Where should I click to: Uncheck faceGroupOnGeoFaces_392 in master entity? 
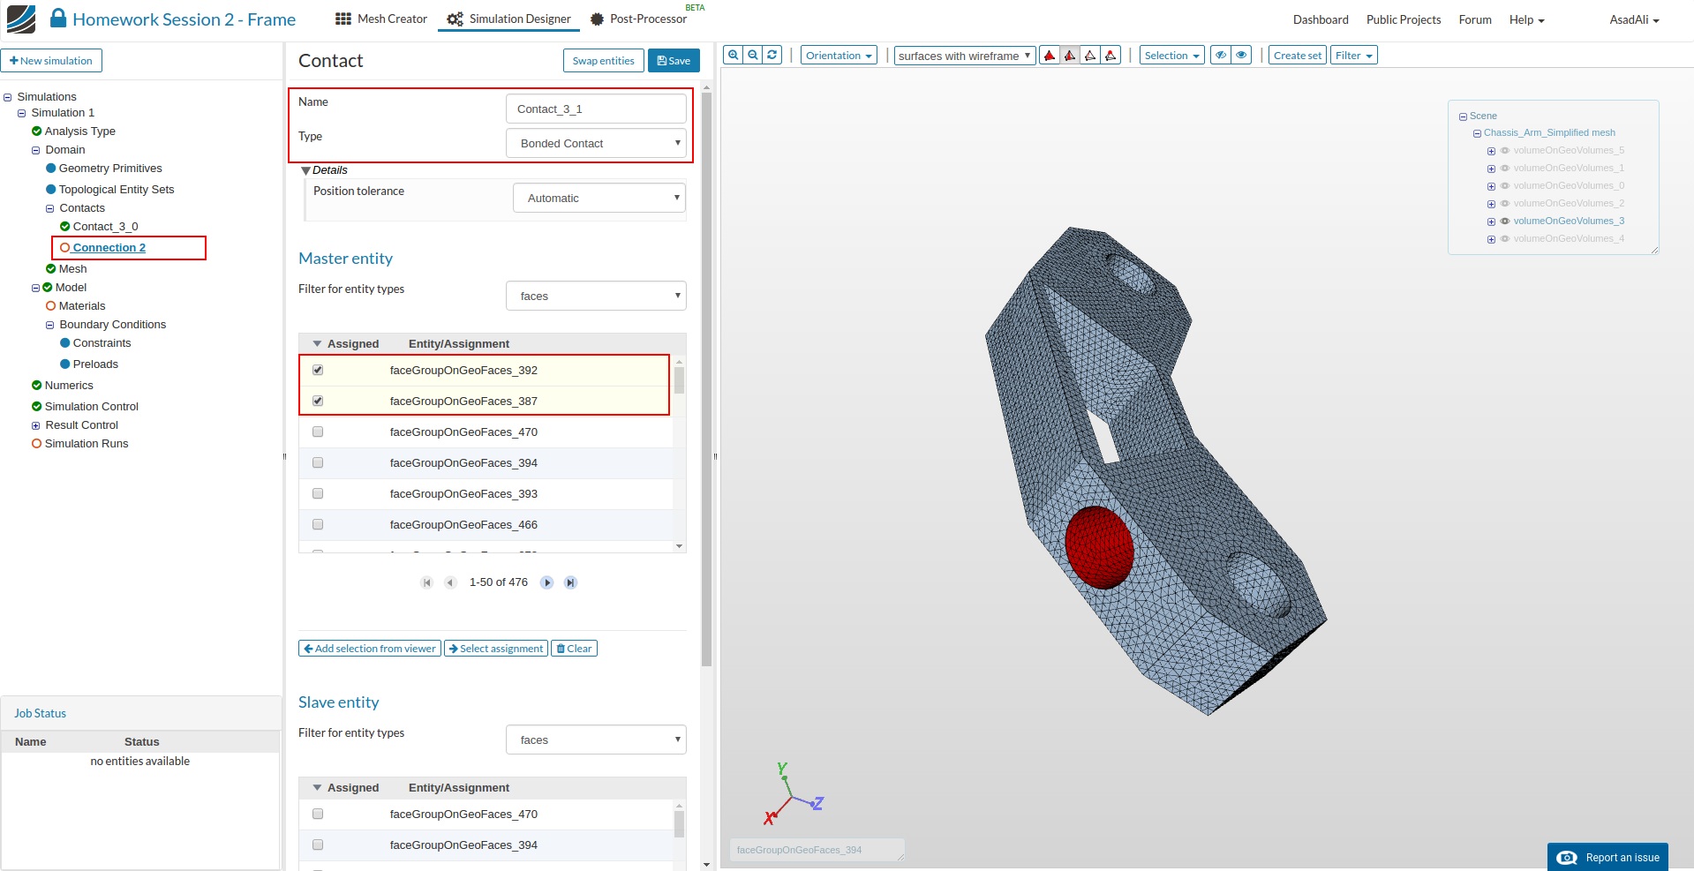pos(318,370)
